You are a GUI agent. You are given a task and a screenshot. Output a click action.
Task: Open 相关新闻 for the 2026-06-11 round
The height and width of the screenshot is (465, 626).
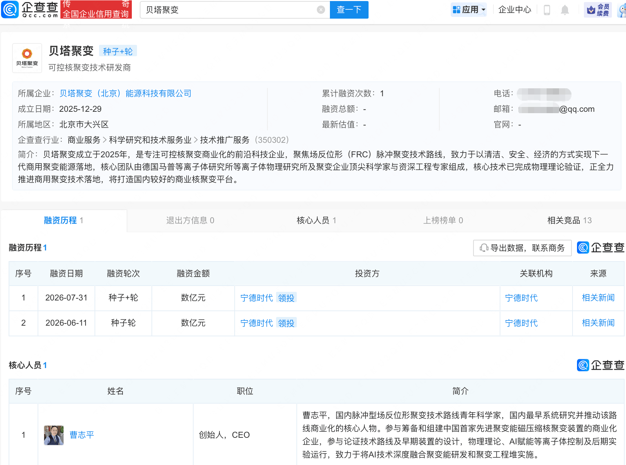click(x=598, y=323)
